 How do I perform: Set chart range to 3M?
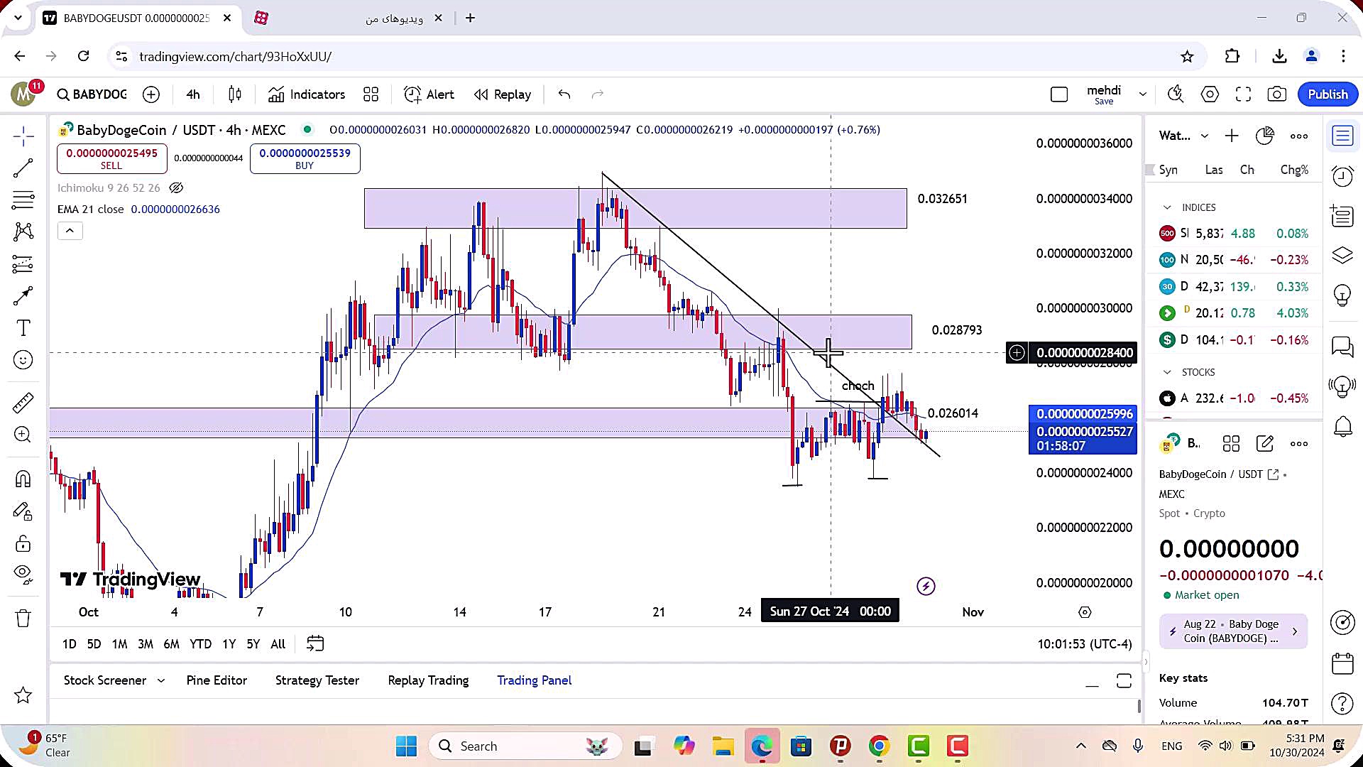pyautogui.click(x=146, y=644)
